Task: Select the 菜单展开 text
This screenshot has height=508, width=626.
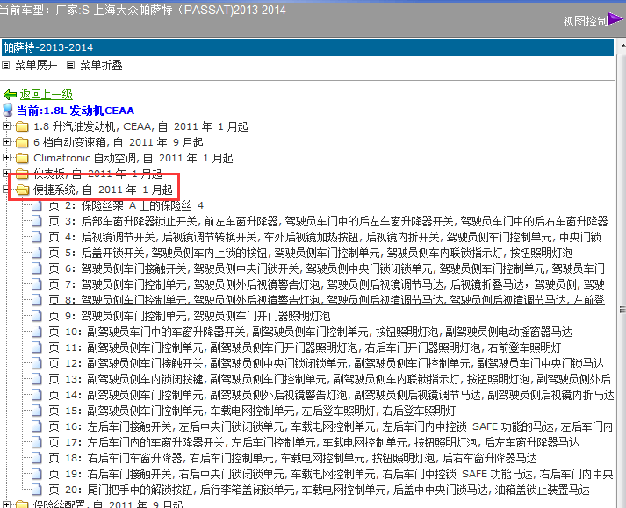Action: coord(36,66)
